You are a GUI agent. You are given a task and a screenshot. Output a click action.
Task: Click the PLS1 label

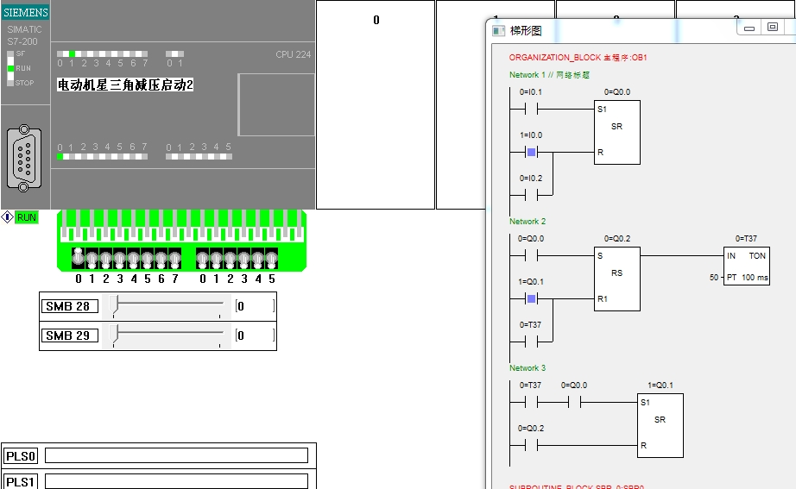pyautogui.click(x=21, y=482)
